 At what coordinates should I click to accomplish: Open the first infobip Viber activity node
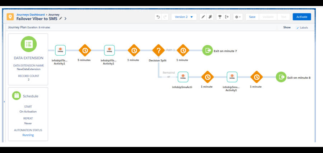[x=60, y=50]
